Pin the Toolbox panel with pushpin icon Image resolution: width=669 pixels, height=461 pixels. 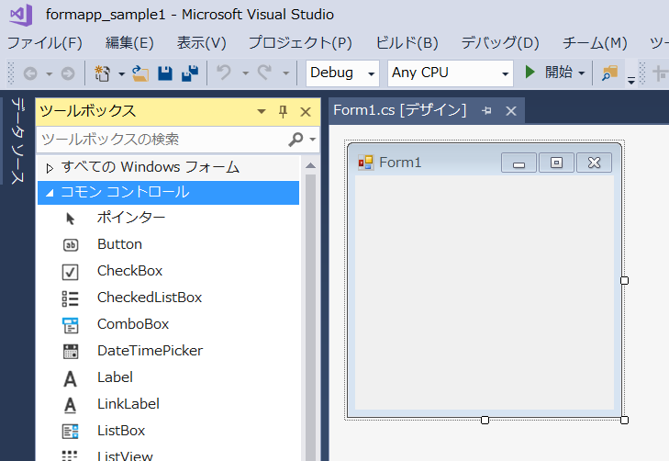283,112
